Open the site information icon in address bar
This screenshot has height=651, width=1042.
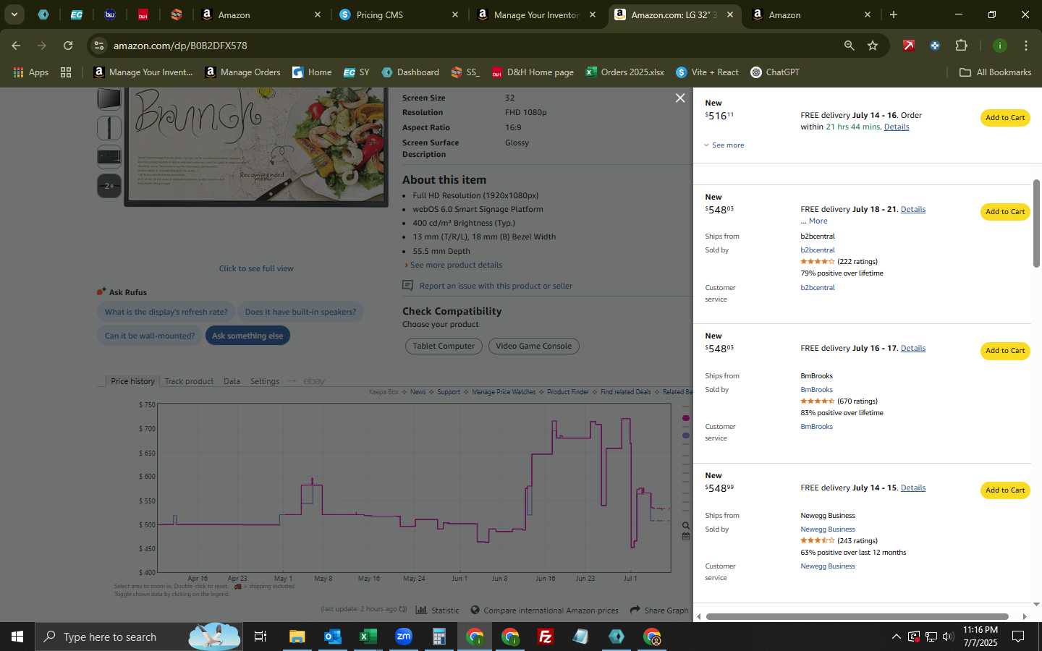pyautogui.click(x=99, y=46)
